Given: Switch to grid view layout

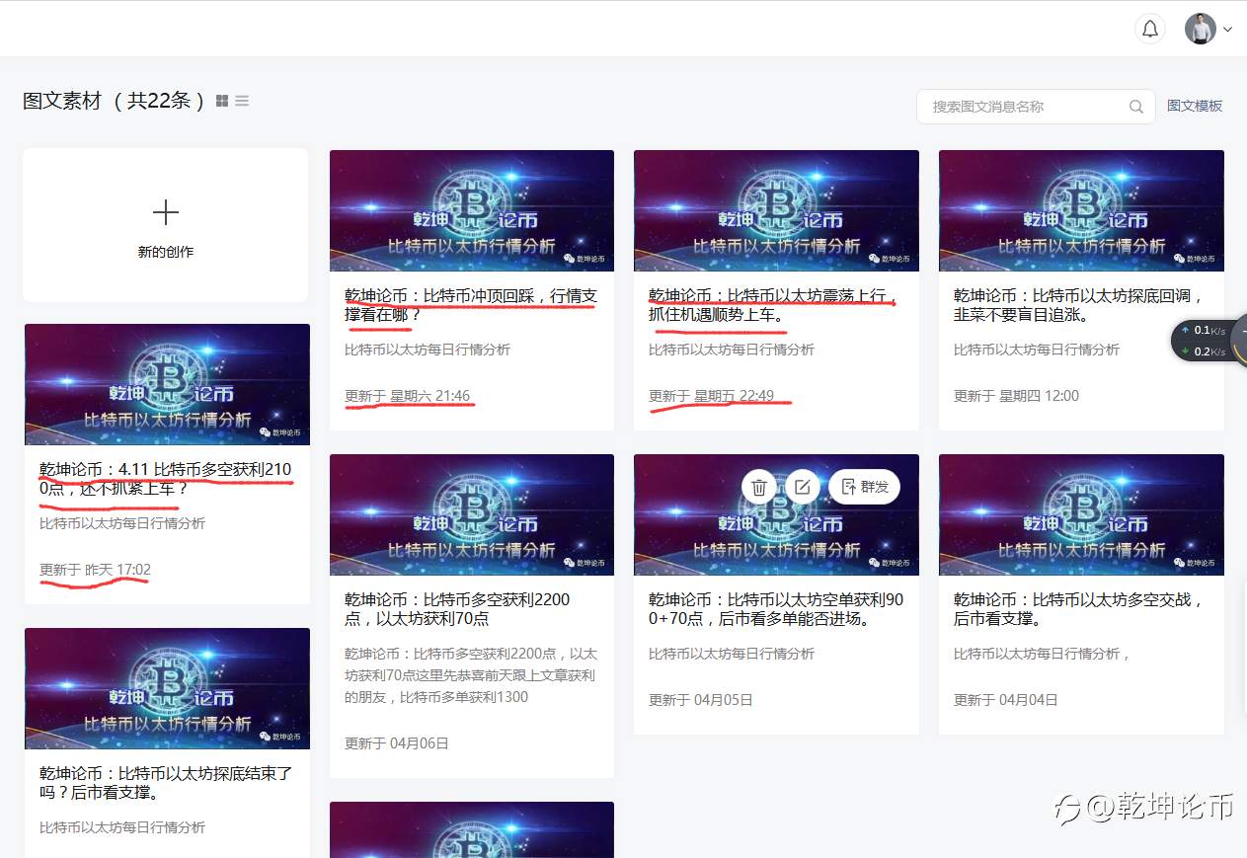Looking at the screenshot, I should click(x=222, y=101).
